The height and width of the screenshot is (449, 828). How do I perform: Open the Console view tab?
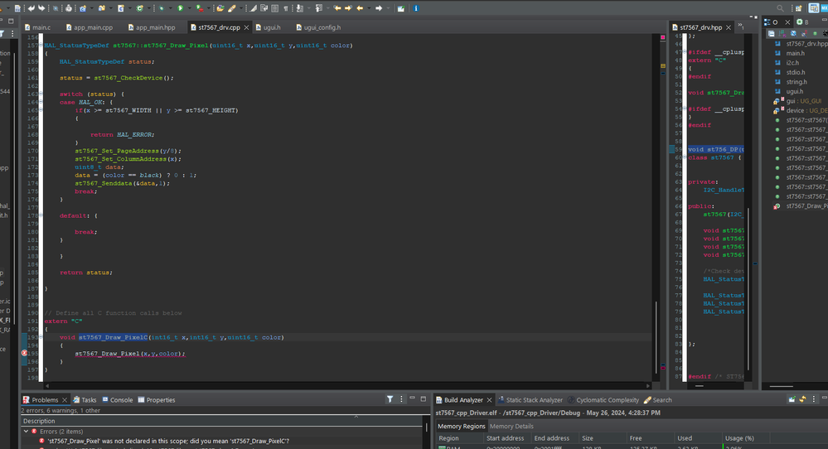[x=117, y=400]
